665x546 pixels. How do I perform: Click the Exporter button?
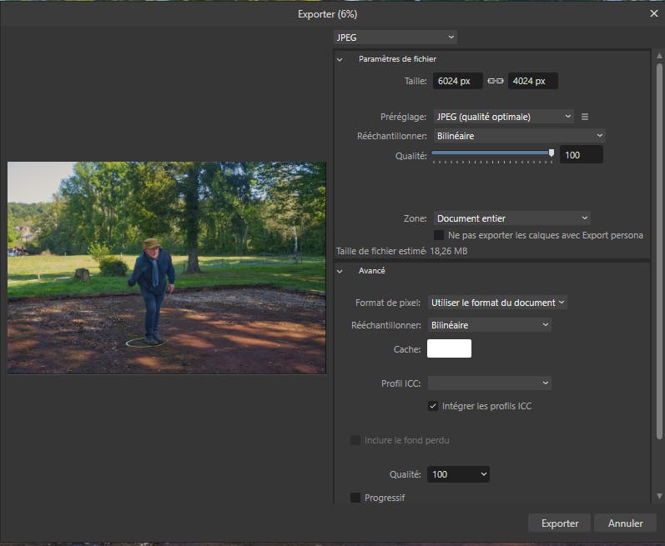(x=560, y=523)
